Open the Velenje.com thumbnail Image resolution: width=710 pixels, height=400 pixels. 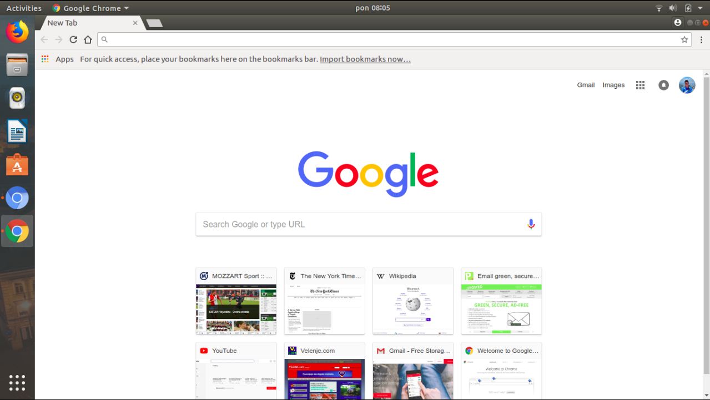tap(324, 371)
